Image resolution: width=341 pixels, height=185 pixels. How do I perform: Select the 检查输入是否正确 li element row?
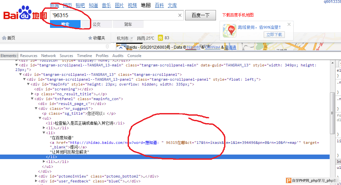coord(85,123)
